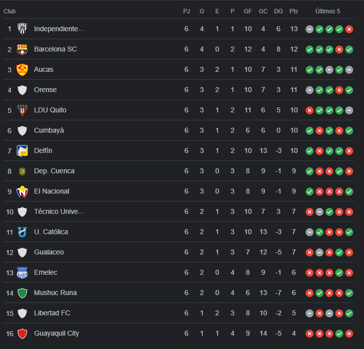The width and height of the screenshot is (364, 349).
Task: Click the Emelec club crest
Action: point(22,272)
